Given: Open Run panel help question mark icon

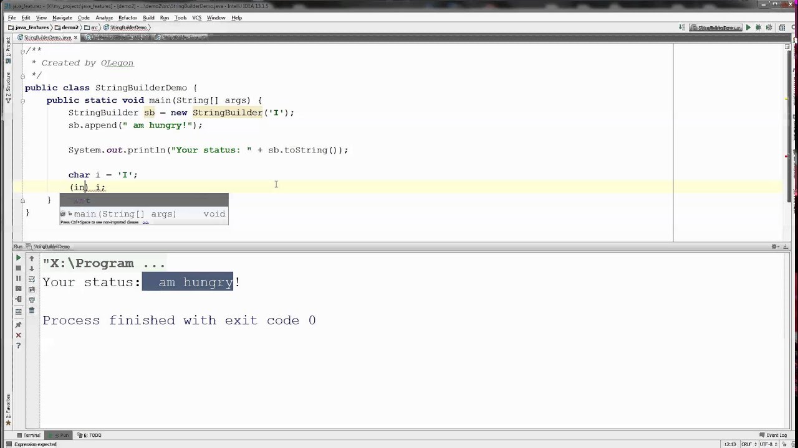Looking at the screenshot, I should 18,346.
